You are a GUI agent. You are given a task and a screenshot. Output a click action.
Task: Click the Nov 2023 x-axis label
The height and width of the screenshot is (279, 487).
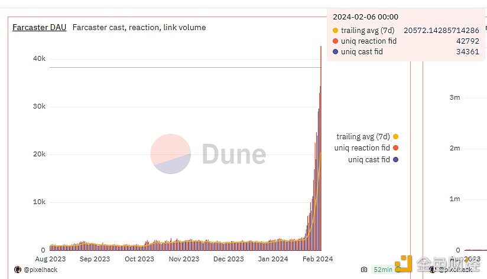click(184, 259)
